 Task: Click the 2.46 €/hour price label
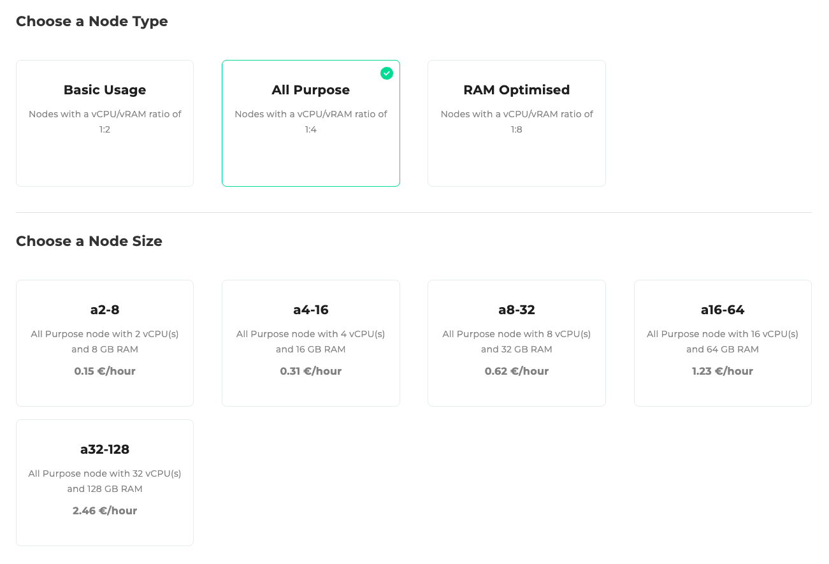tap(105, 510)
